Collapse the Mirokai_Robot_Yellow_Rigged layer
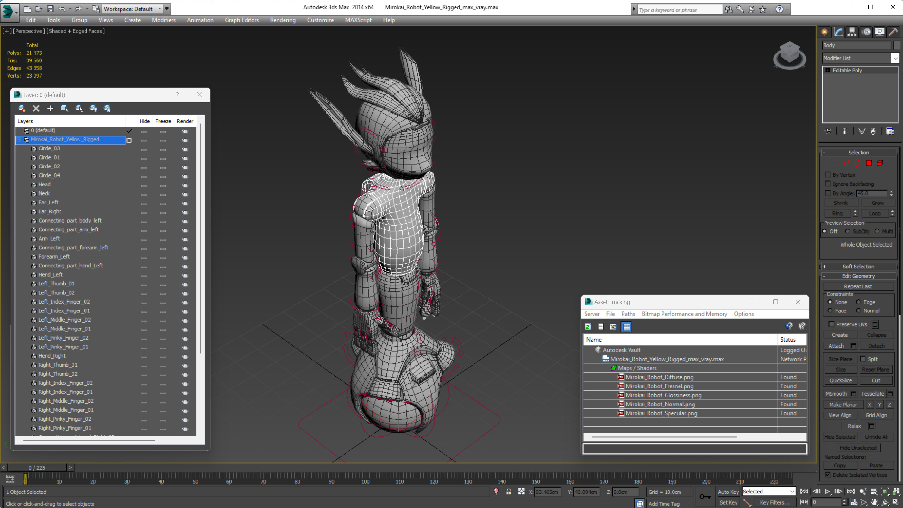The height and width of the screenshot is (508, 903). tap(19, 140)
